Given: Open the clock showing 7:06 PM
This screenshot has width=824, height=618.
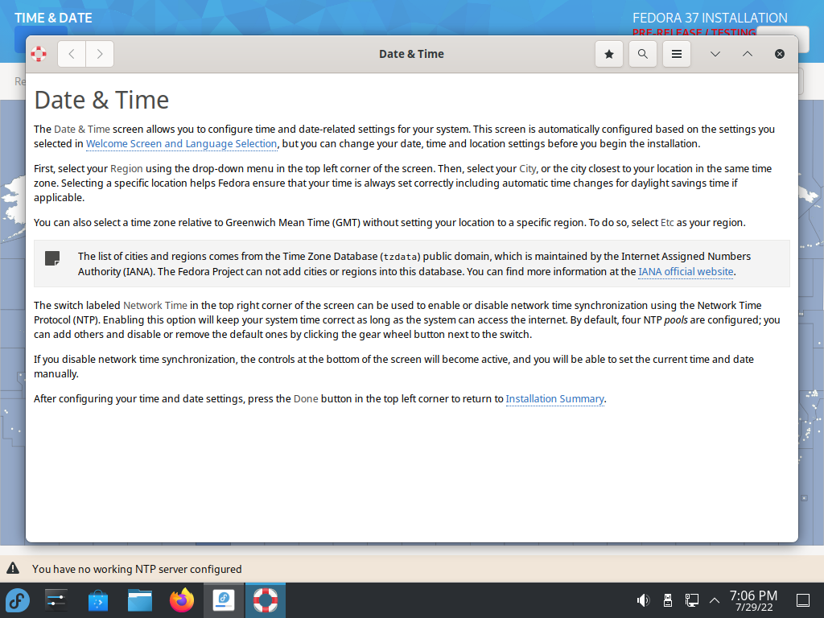Looking at the screenshot, I should coord(753,600).
